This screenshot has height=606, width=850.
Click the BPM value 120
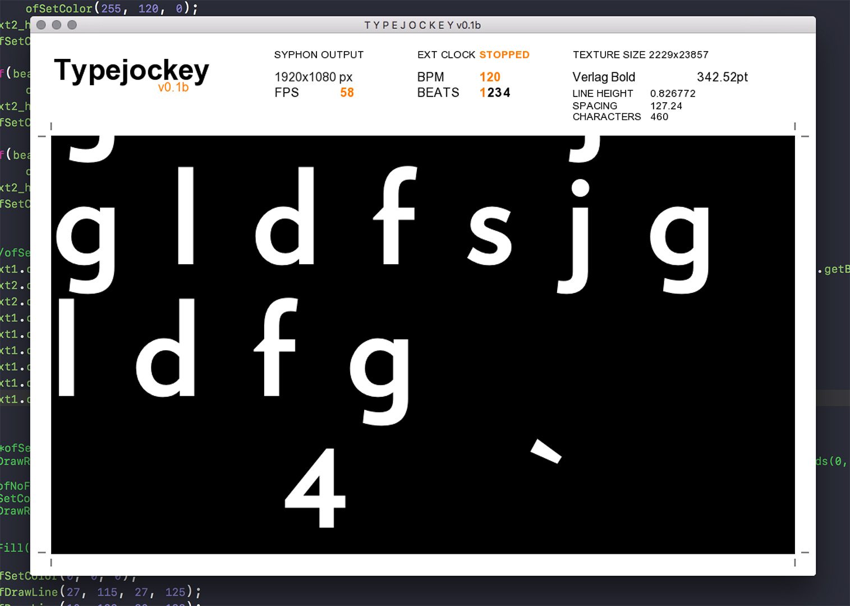click(490, 77)
